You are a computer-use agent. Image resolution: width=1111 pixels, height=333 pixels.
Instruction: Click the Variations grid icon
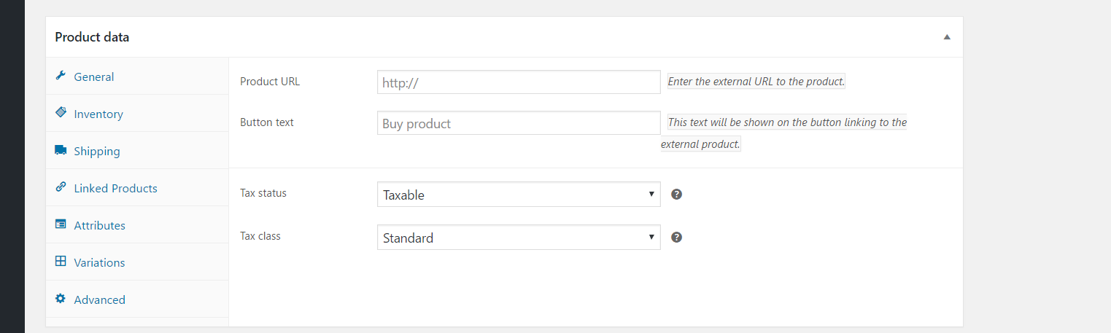(x=61, y=262)
